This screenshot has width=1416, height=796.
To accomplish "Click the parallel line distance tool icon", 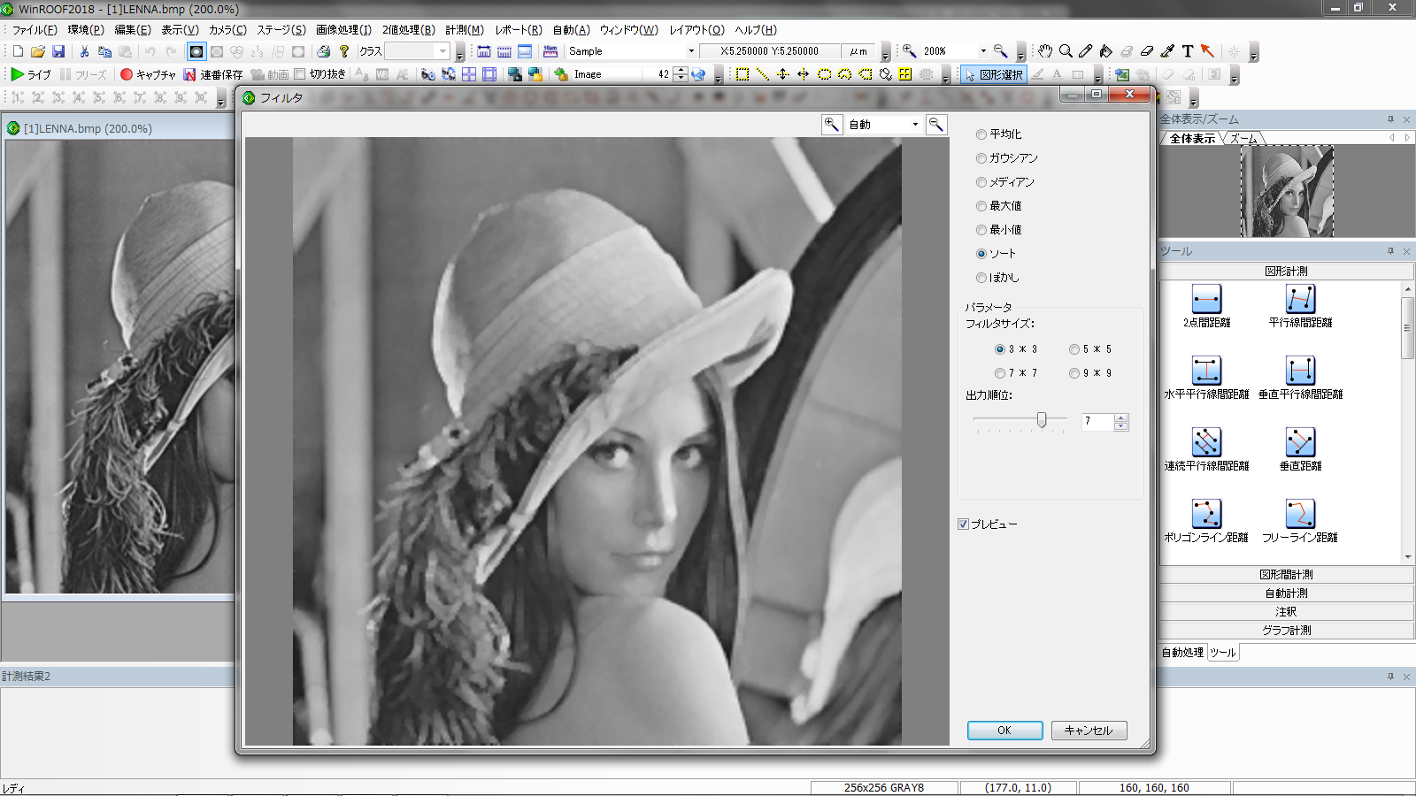I will coord(1300,299).
